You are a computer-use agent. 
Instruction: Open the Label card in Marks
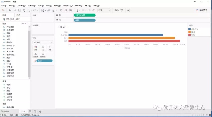coord(50,48)
